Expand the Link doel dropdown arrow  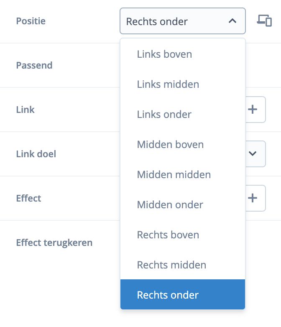253,154
